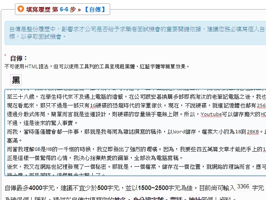Click the red required asterisk next to 自傳

5,56
